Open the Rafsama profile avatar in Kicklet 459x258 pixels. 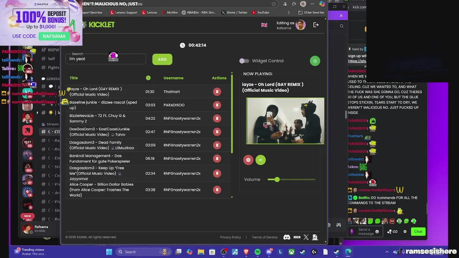[x=301, y=25]
